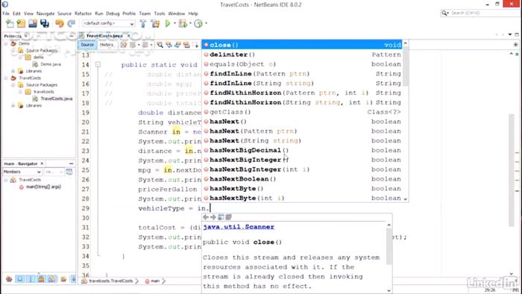Click the New File toolbar icon
The height and width of the screenshot is (294, 522).
[10, 23]
